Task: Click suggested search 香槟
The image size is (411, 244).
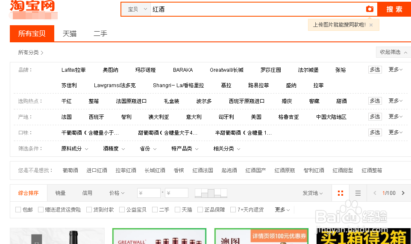Action: (x=179, y=171)
